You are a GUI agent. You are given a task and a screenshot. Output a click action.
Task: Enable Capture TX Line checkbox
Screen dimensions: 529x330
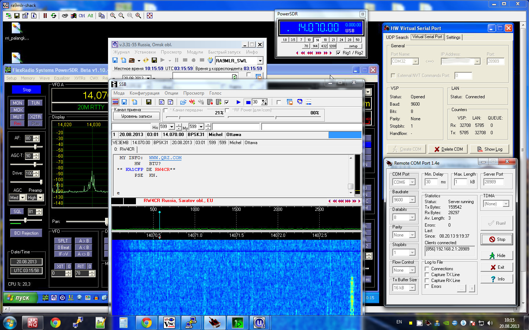click(427, 275)
